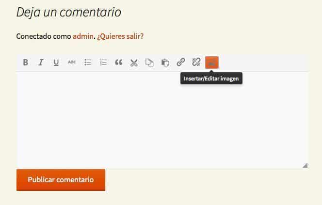322x205 pixels.
Task: Insert a bulleted list
Action: (88, 62)
